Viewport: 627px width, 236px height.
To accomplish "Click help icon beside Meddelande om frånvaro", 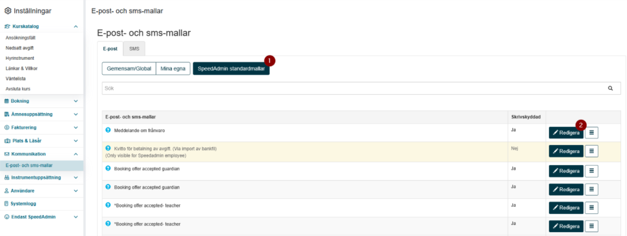I will 107,130.
